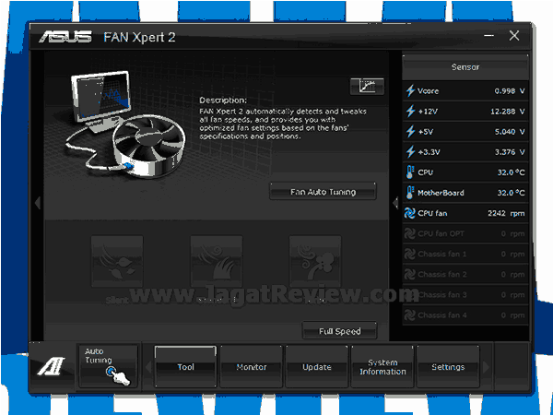Click the CPU fan spinner icon
The width and height of the screenshot is (553, 415).
(410, 213)
